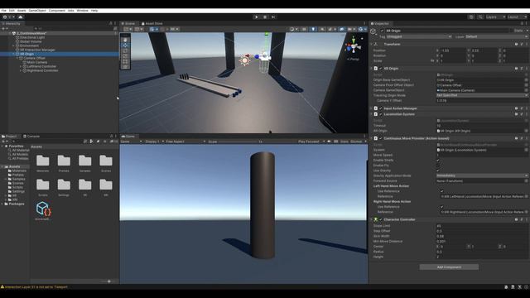Screen dimensions: 530x298
Task: Toggle the Enable Fly checkbox
Action: [x=438, y=166]
